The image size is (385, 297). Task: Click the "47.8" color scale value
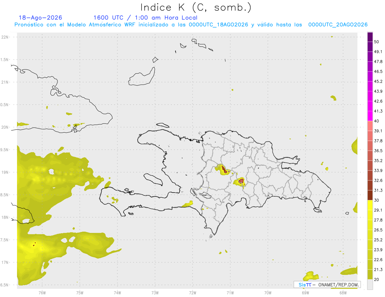point(378,62)
